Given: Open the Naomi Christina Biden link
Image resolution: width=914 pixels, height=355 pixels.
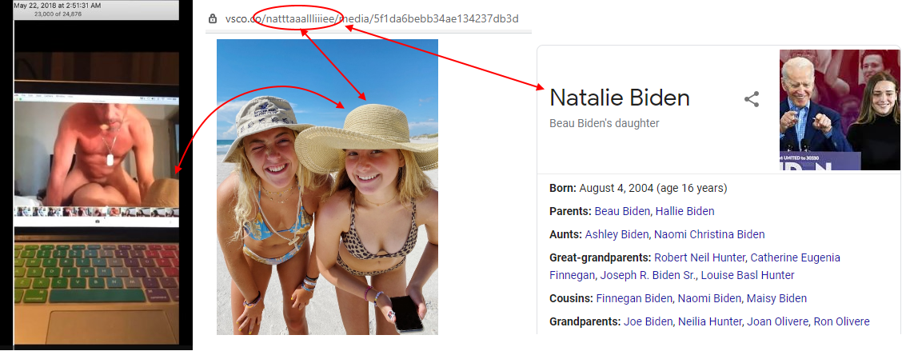Looking at the screenshot, I should [709, 234].
